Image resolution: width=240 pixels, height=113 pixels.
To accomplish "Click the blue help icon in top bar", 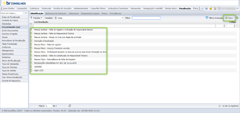I will (206, 9).
